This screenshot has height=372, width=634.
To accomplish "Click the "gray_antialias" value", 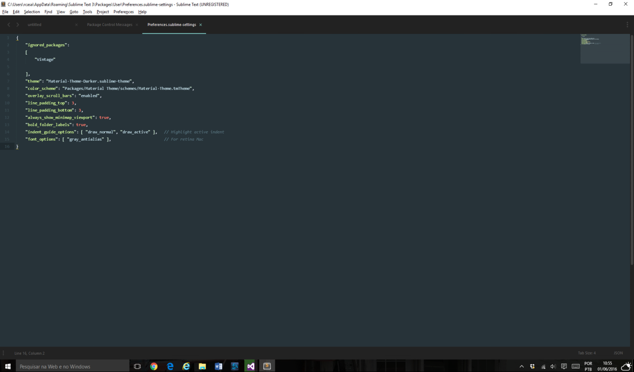I will click(x=86, y=139).
